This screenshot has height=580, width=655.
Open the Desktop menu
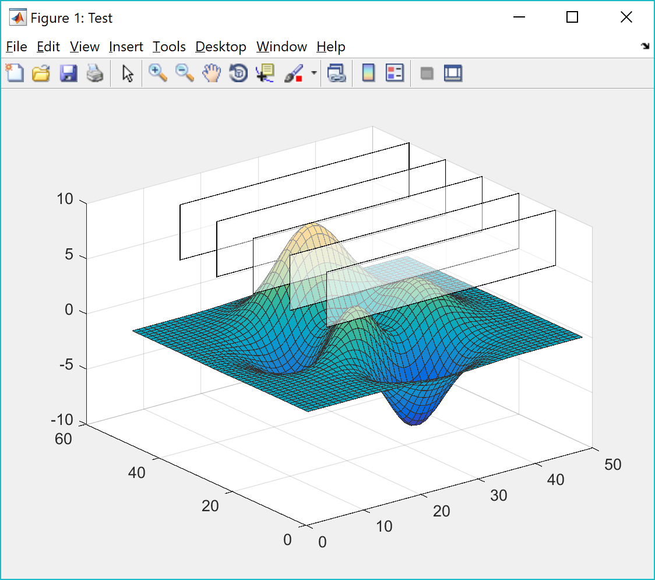point(221,47)
